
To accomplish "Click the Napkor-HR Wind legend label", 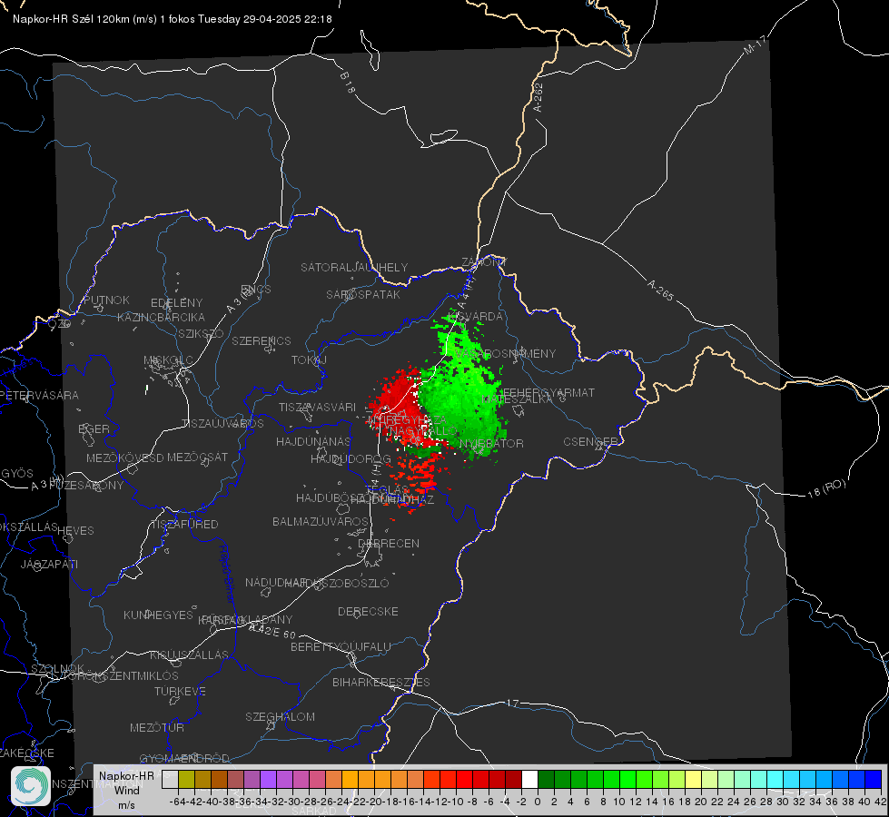I will (126, 783).
